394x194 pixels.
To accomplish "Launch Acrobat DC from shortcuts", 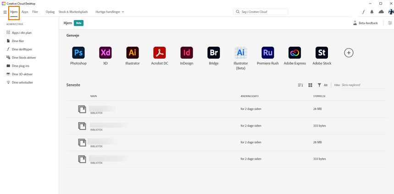I will (x=160, y=56).
